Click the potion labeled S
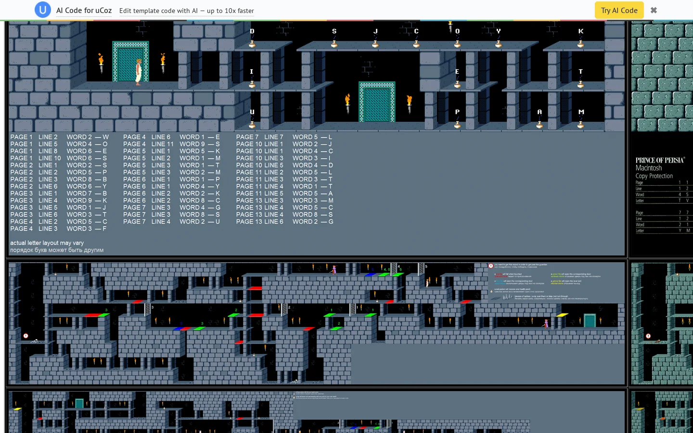Viewport: 693px width, 433px height. point(334,43)
